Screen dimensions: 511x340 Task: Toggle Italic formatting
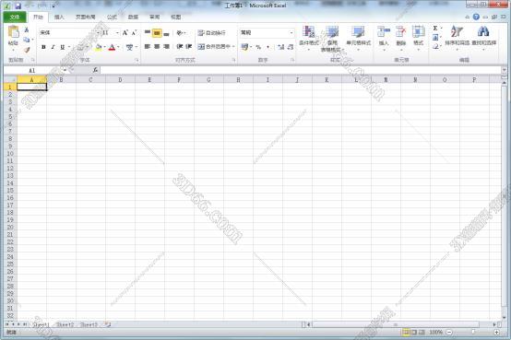(x=53, y=47)
